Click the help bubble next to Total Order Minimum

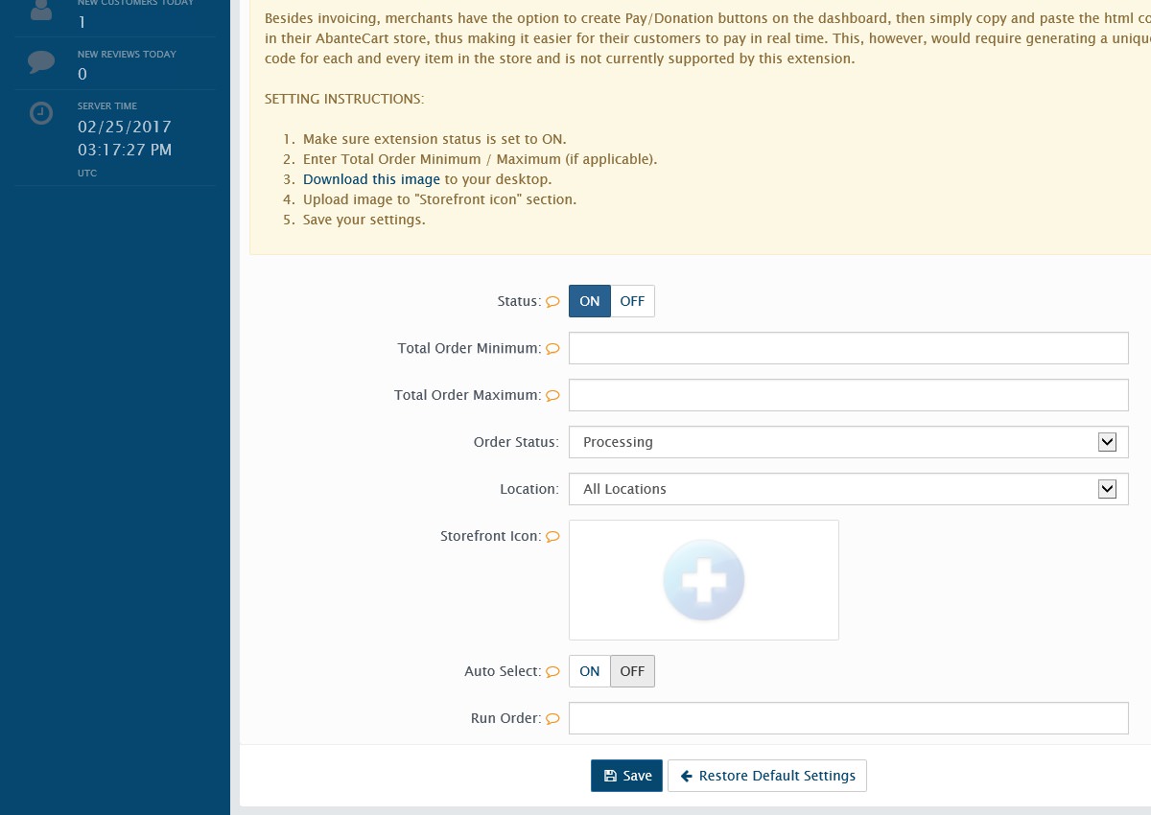pyautogui.click(x=552, y=349)
